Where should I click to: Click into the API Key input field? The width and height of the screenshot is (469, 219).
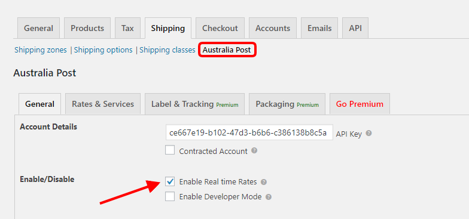(249, 132)
